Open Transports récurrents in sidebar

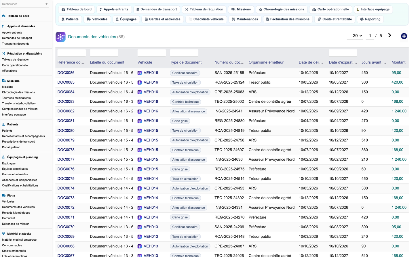point(16,44)
